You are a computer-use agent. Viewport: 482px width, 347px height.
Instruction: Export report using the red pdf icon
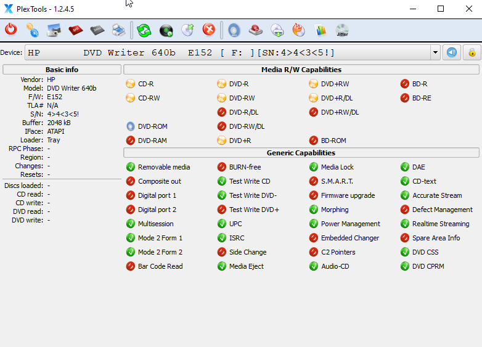tap(76, 30)
